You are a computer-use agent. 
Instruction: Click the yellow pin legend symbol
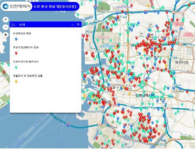16,82
